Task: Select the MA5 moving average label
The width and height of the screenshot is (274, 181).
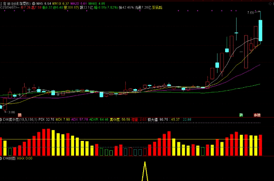Action: pos(44,3)
